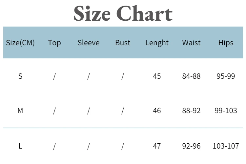Click the Hips column header

(x=226, y=43)
